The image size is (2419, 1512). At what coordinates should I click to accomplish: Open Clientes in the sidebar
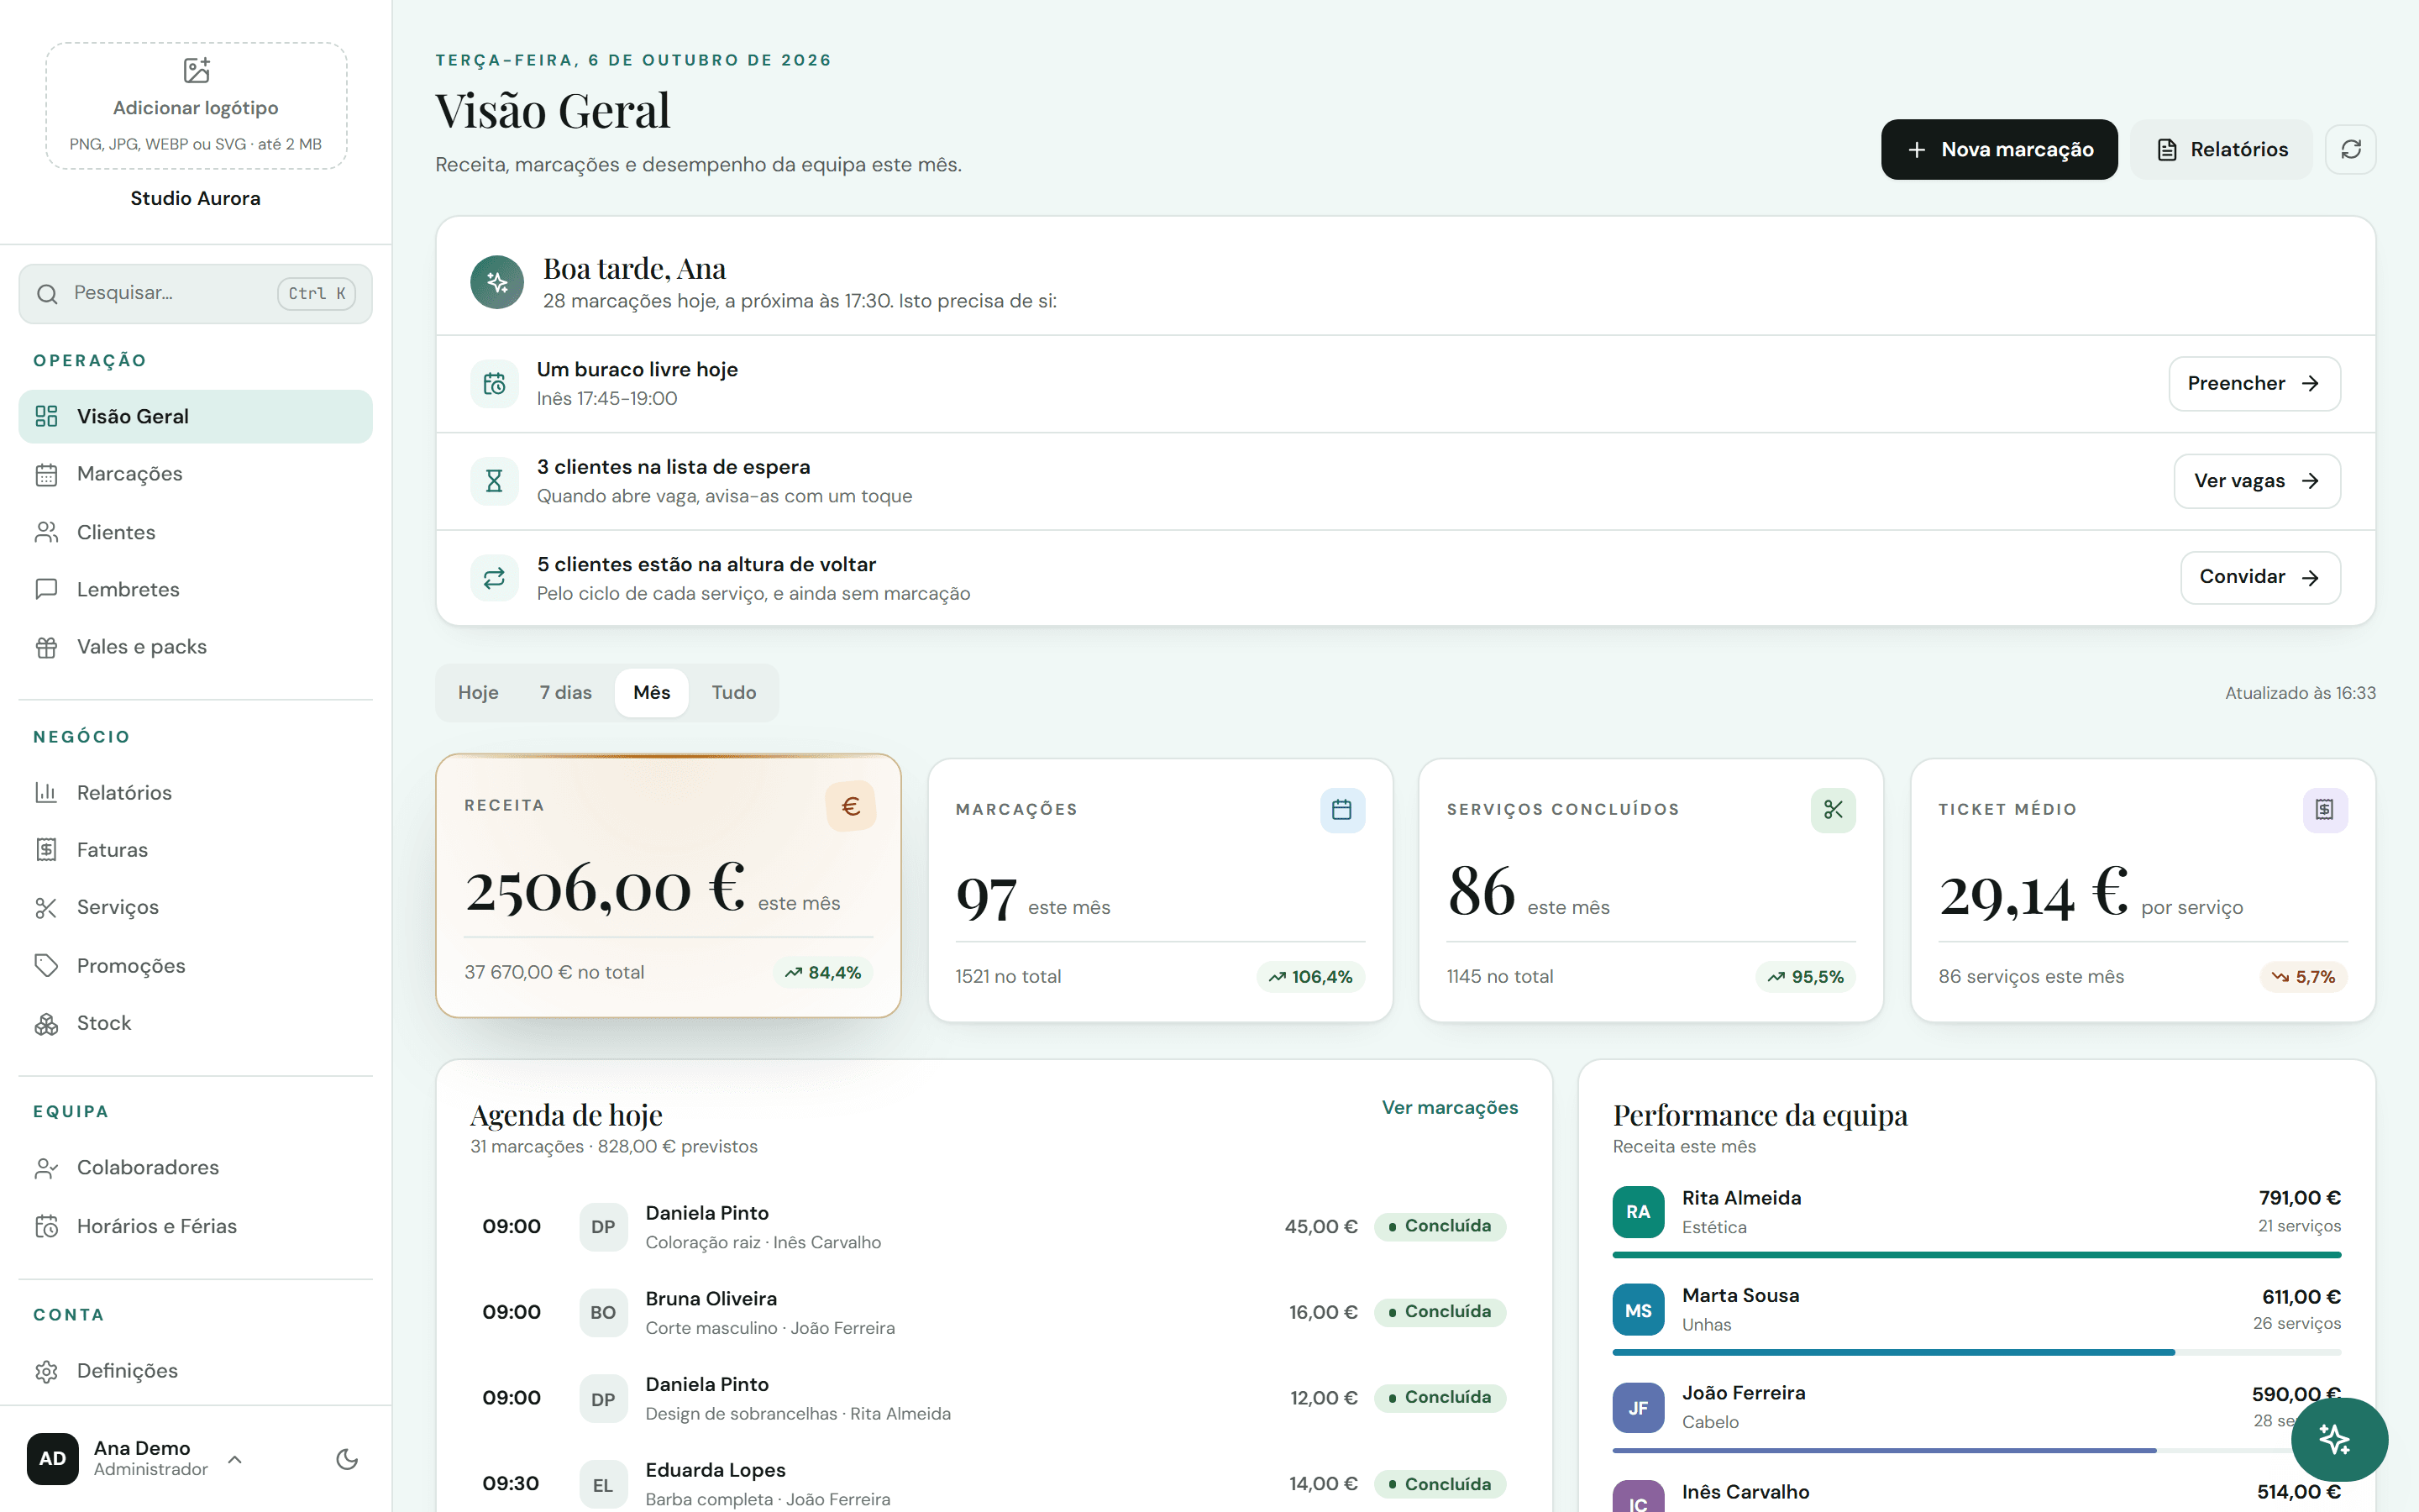195,532
